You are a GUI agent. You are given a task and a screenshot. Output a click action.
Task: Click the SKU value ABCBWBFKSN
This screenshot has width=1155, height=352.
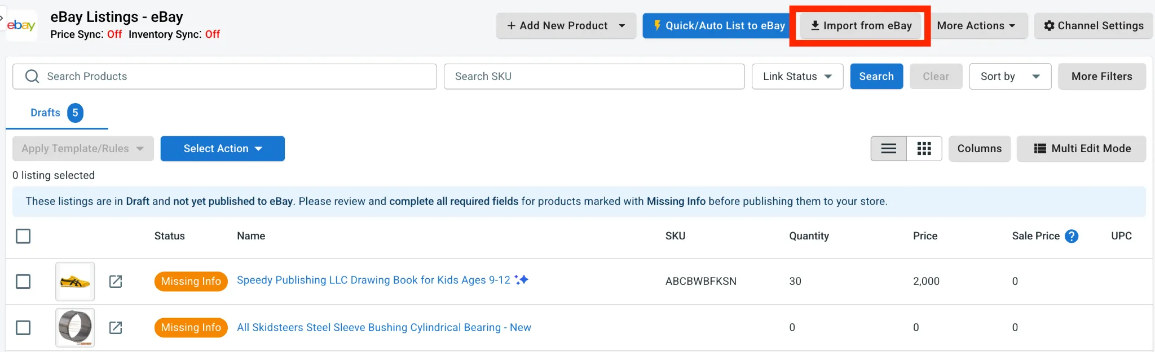[x=701, y=281]
